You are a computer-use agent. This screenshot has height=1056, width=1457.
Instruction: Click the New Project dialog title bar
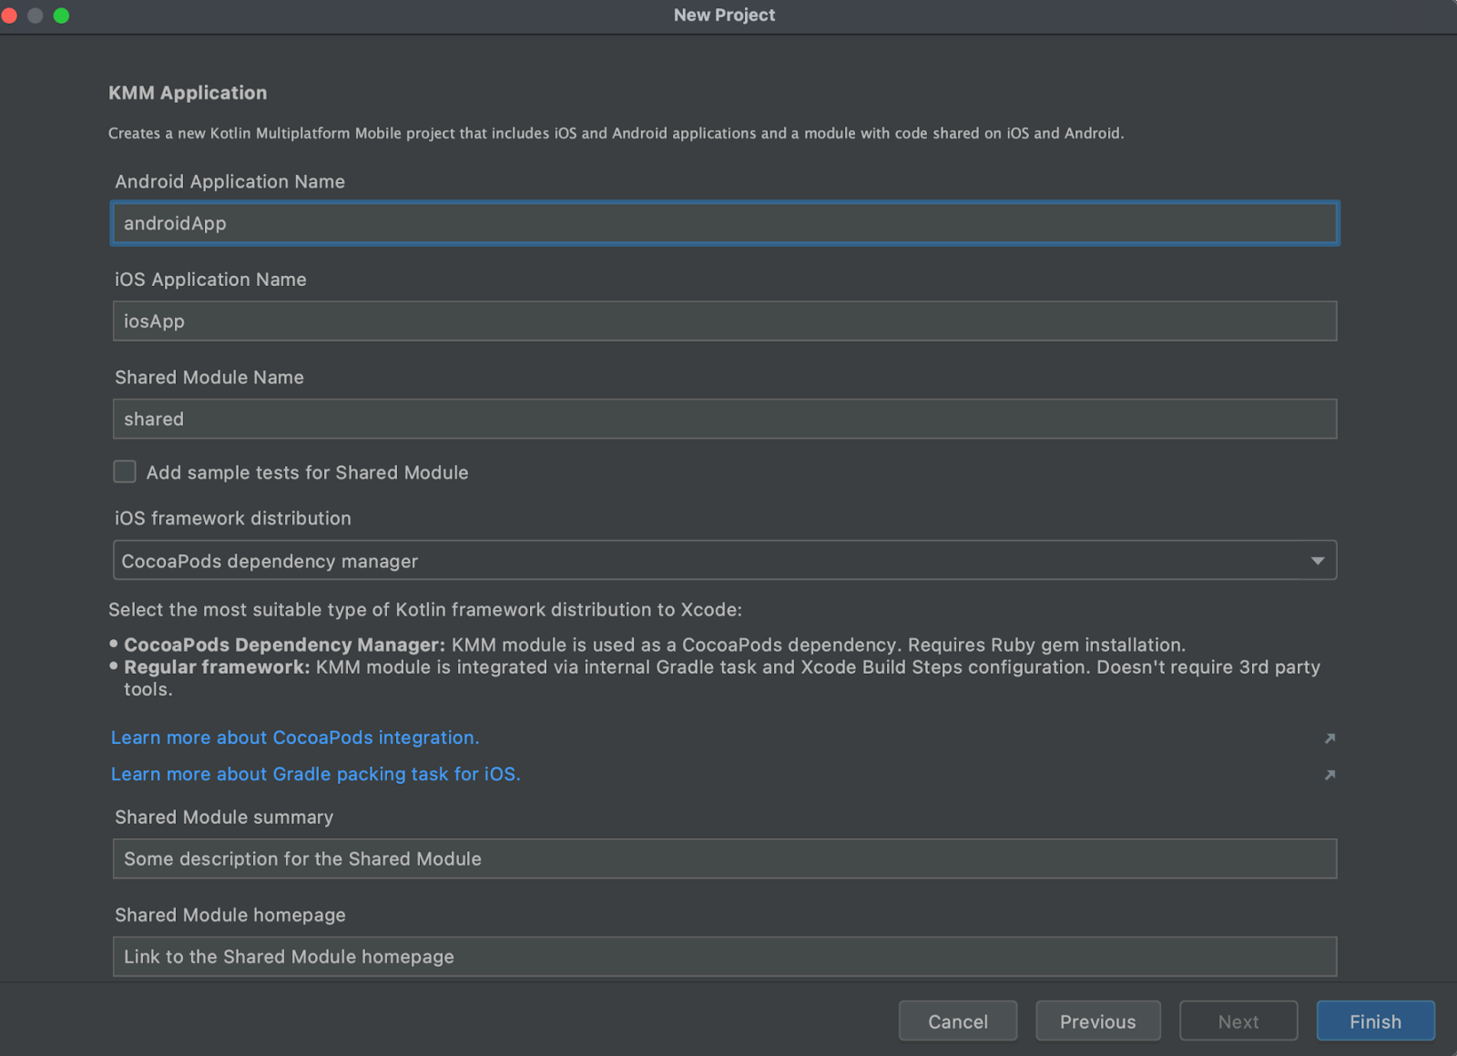click(724, 15)
